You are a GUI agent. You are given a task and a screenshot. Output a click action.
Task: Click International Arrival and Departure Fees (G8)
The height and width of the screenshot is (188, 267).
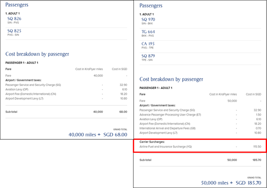pos(168,128)
